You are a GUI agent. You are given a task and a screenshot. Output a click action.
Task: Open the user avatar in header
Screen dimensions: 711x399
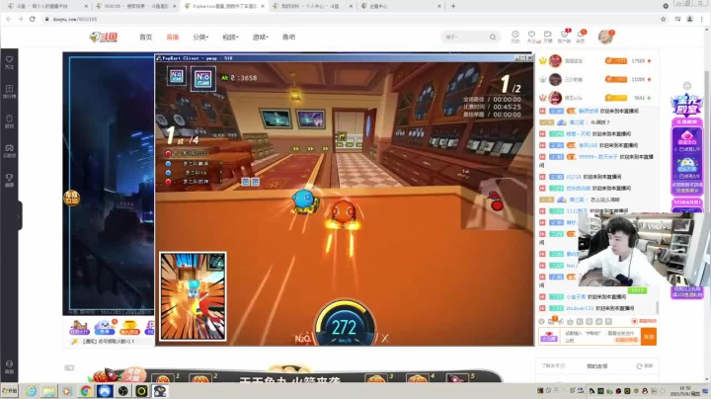click(x=605, y=37)
